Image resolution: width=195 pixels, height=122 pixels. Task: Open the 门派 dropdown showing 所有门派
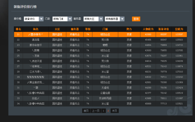62,19
